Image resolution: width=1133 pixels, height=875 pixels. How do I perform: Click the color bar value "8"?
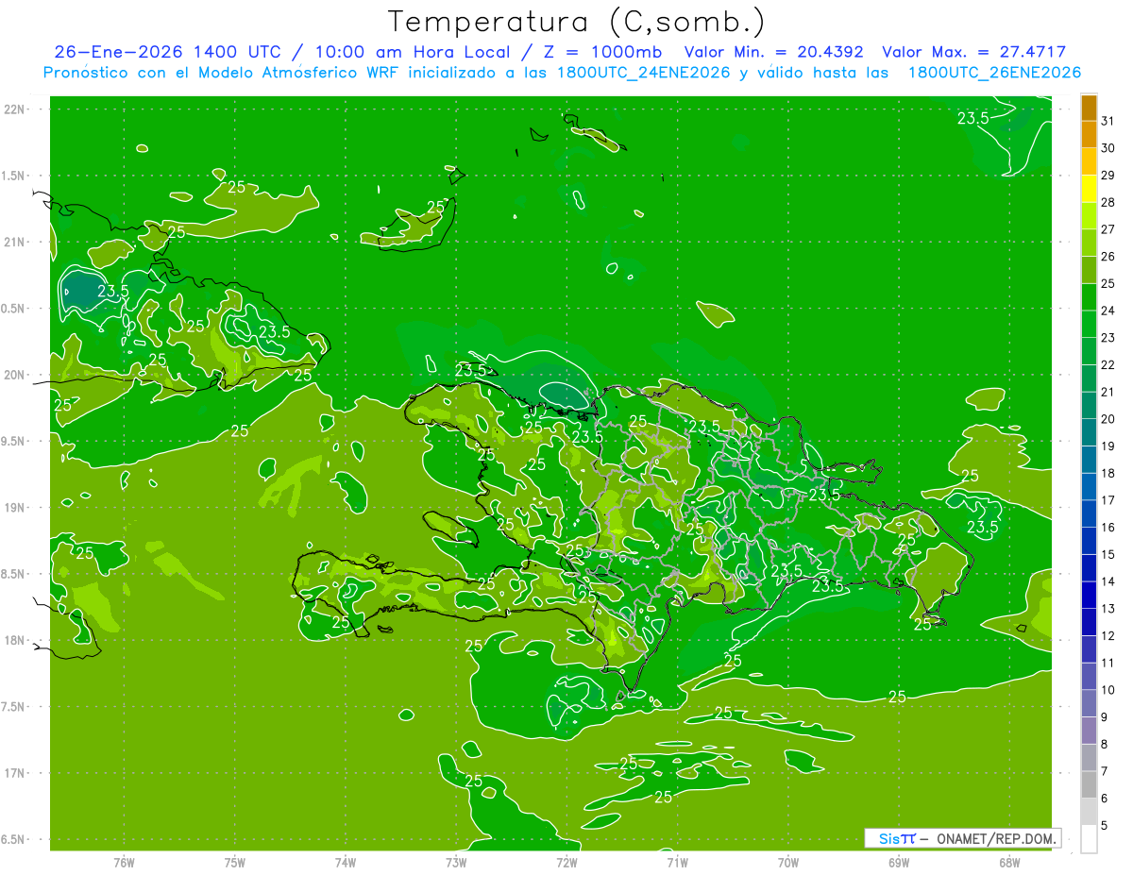pyautogui.click(x=1104, y=744)
